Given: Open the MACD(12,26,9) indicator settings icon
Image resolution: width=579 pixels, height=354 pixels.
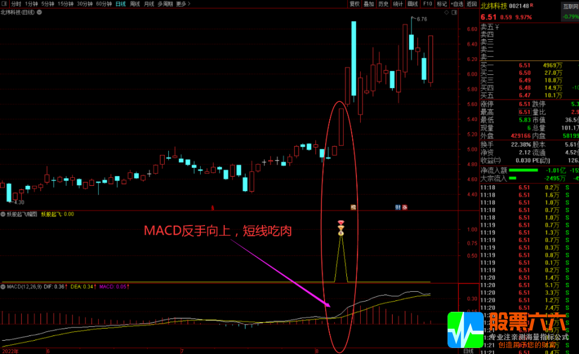Looking at the screenshot, I should [3, 287].
